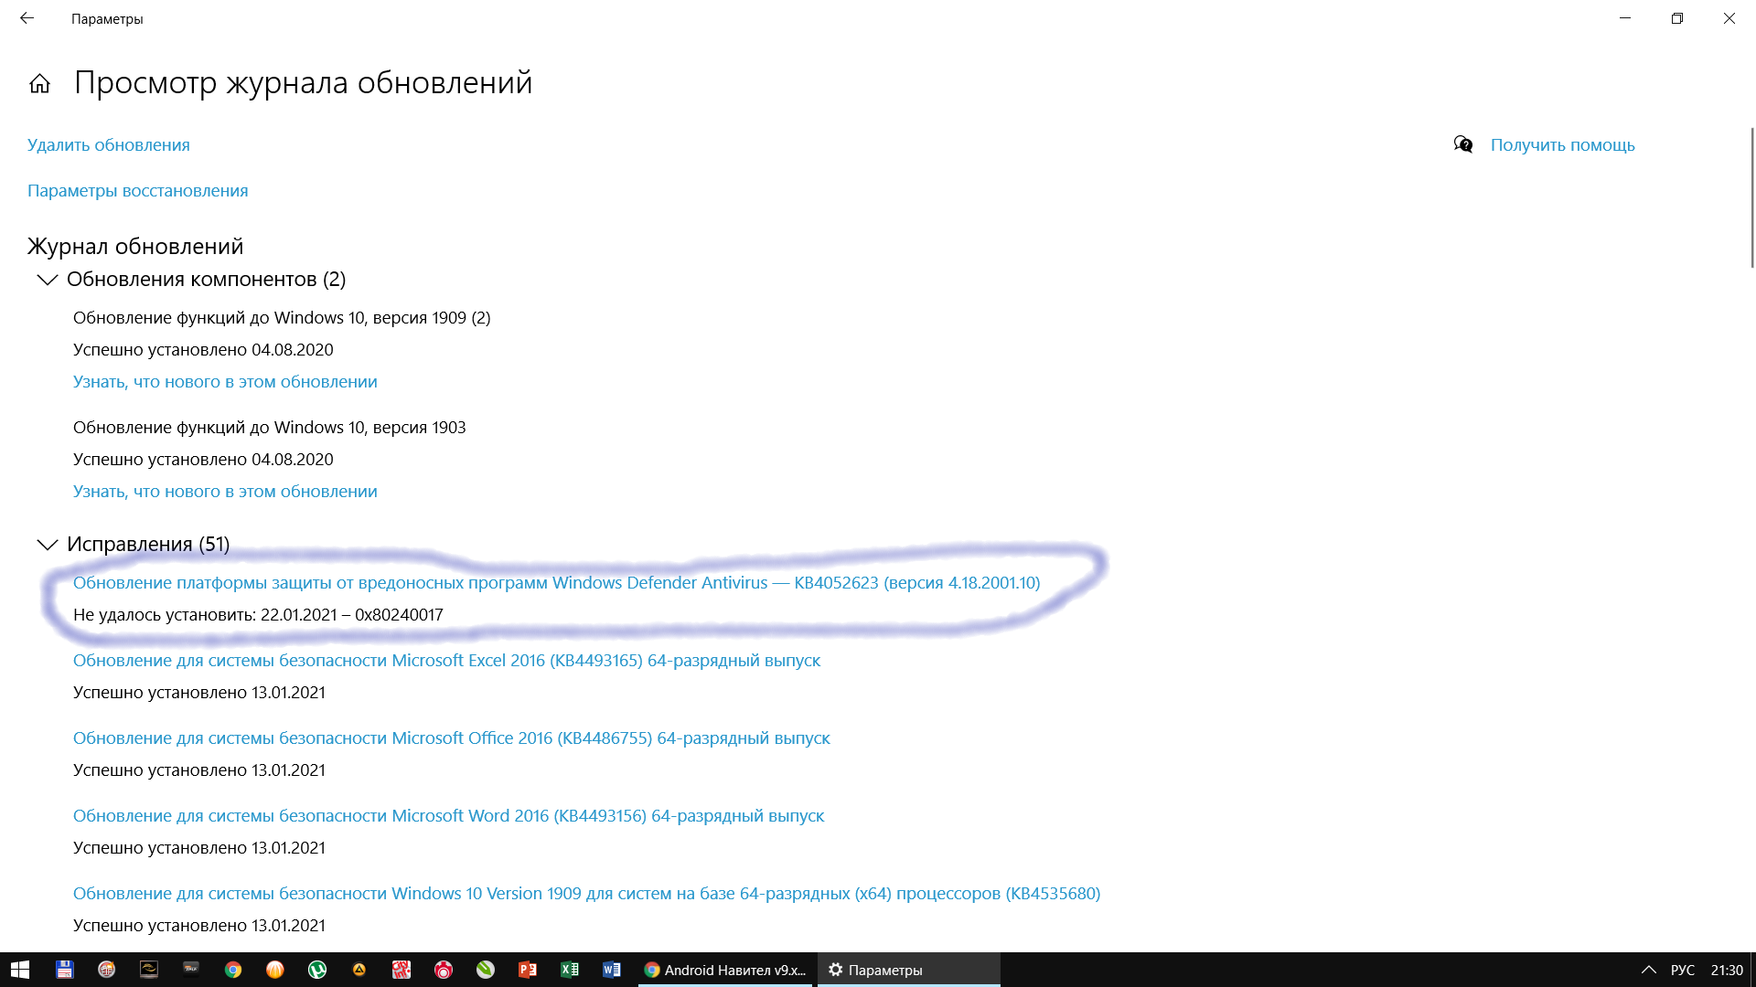Go to Settings home via the house icon

tap(39, 84)
